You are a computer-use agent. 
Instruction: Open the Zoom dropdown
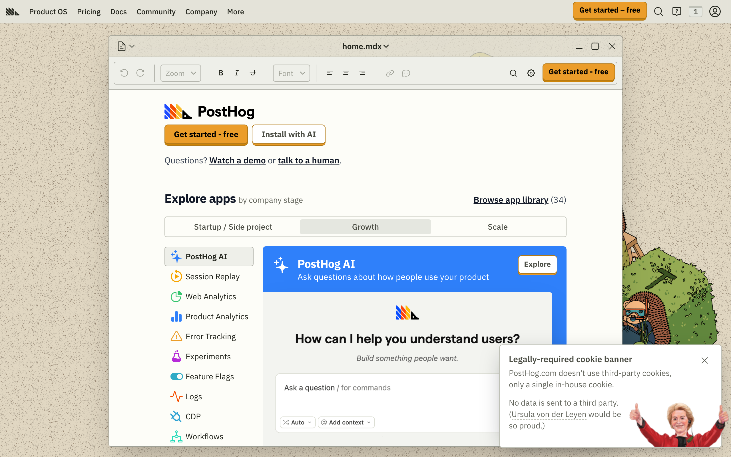coord(181,73)
